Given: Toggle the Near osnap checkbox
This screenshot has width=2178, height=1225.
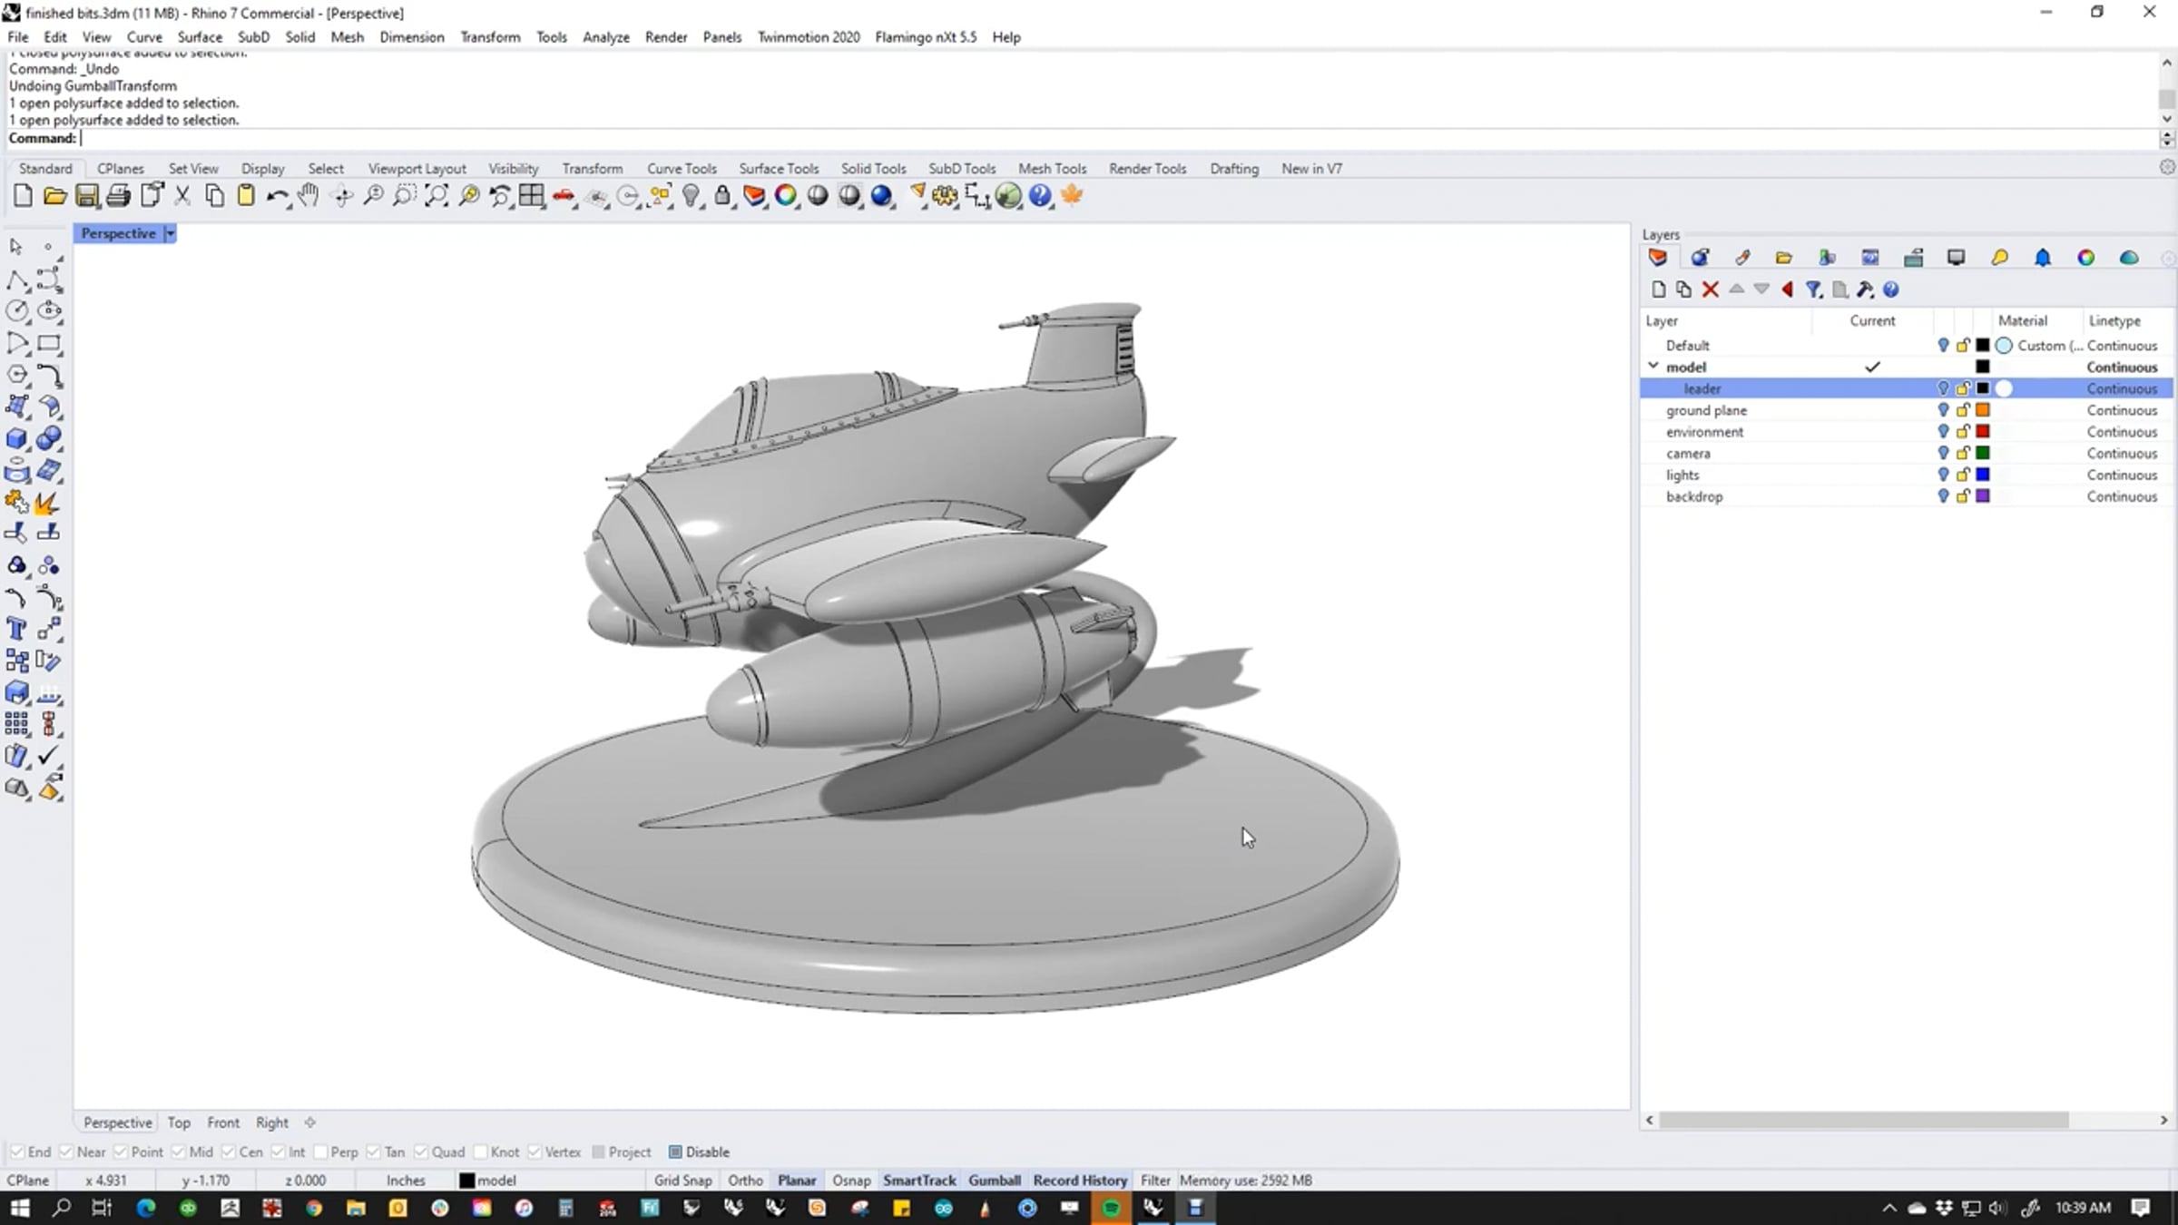Looking at the screenshot, I should click(66, 1151).
